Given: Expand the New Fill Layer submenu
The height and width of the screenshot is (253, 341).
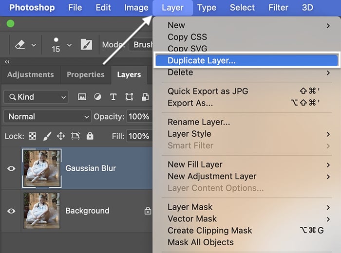Looking at the screenshot, I should 246,164.
